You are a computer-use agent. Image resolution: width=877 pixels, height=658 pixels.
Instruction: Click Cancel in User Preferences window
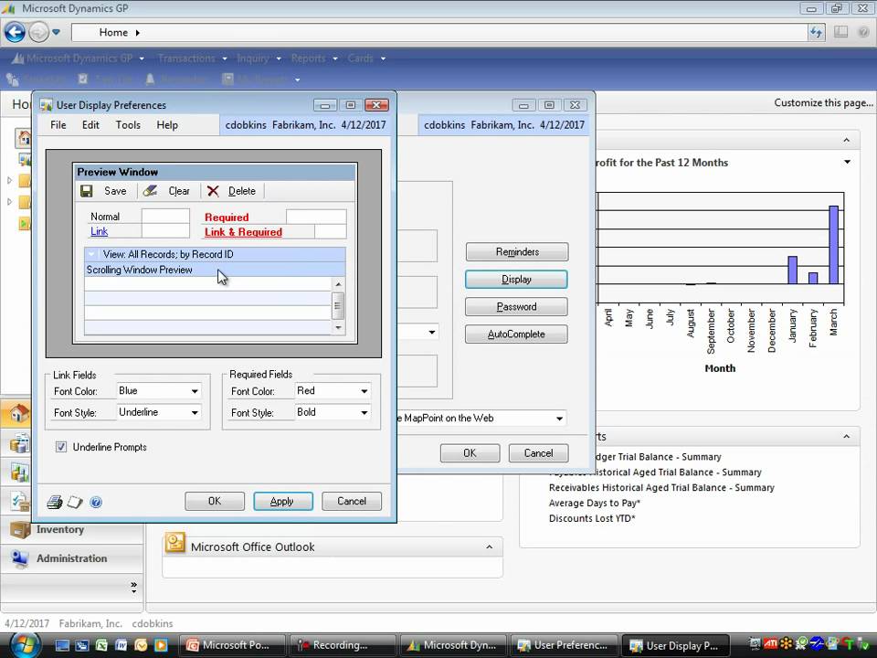tap(538, 453)
